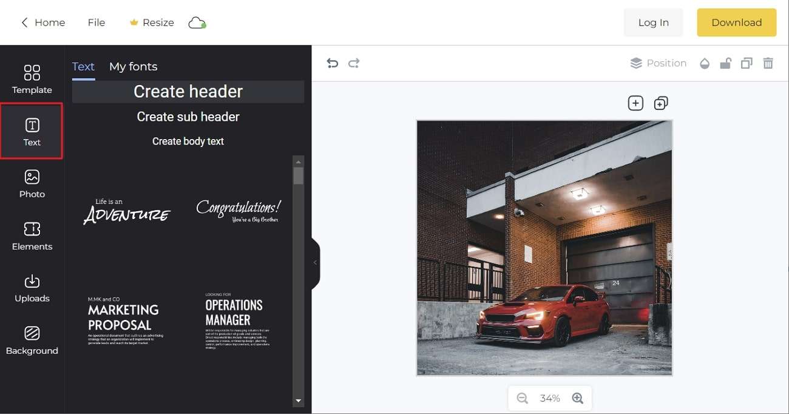789x414 pixels.
Task: Open the Photo panel
Action: click(x=32, y=184)
